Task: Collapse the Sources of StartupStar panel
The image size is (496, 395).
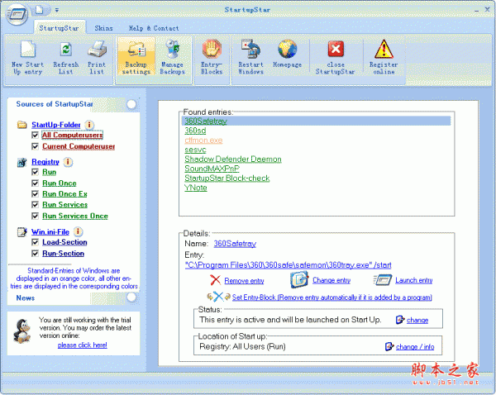Action: (x=131, y=104)
